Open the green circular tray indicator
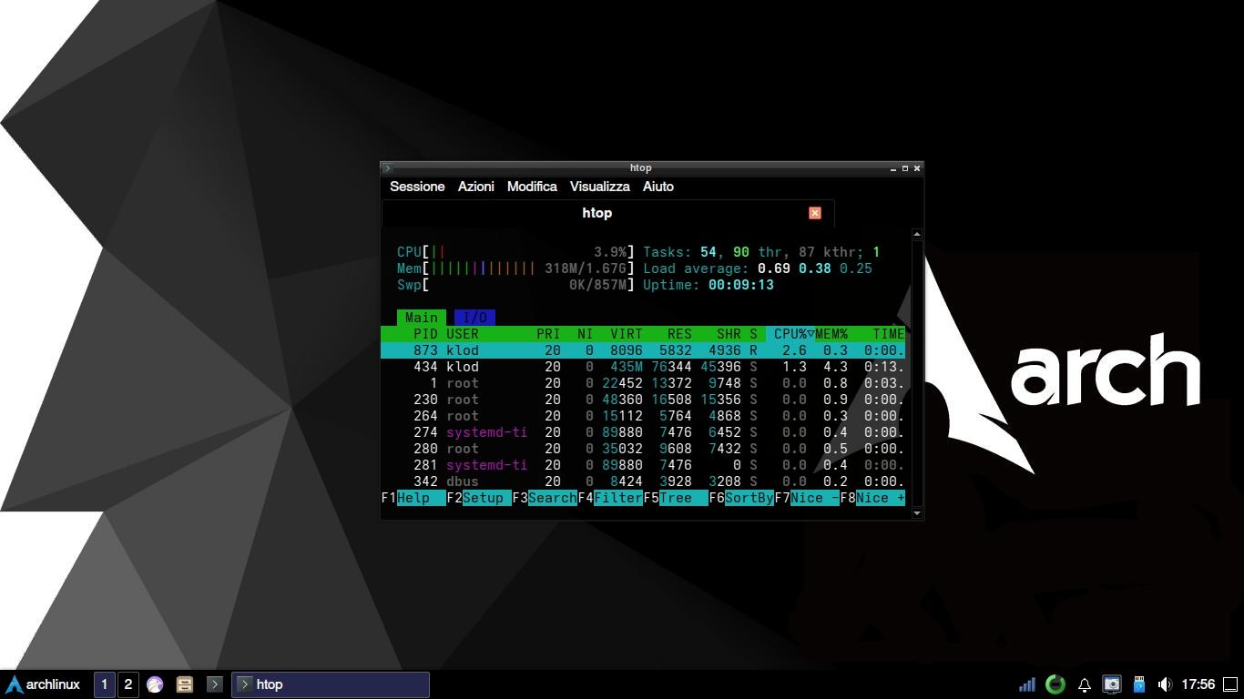 click(1055, 684)
